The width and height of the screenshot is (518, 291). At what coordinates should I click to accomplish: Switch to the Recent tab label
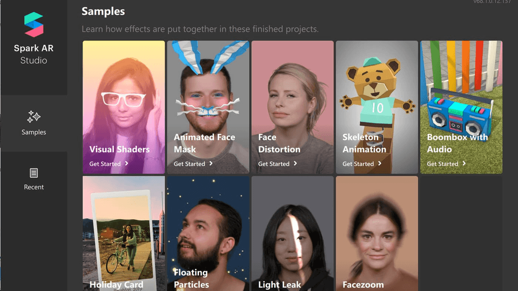point(34,187)
